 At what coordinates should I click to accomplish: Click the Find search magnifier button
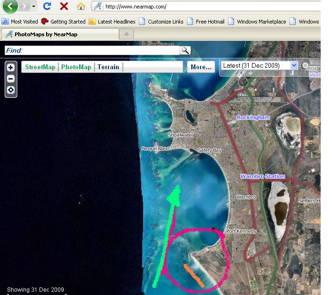[185, 50]
